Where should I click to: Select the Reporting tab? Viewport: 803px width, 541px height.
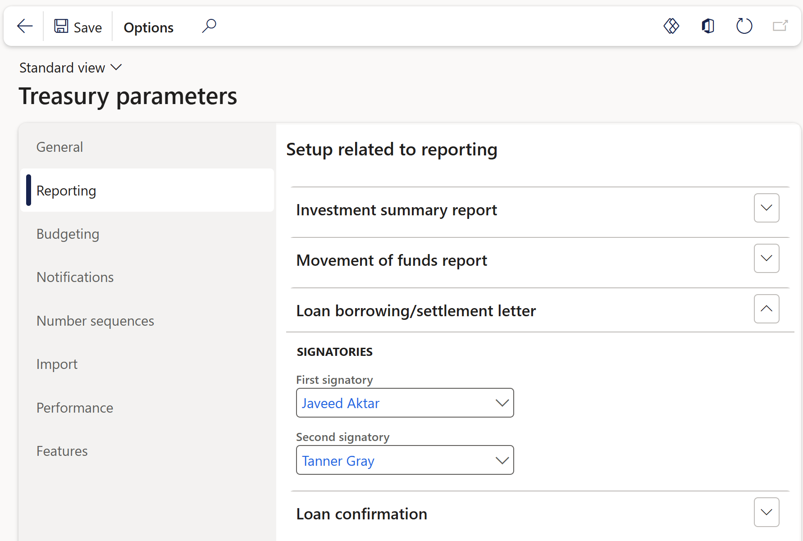click(x=147, y=191)
